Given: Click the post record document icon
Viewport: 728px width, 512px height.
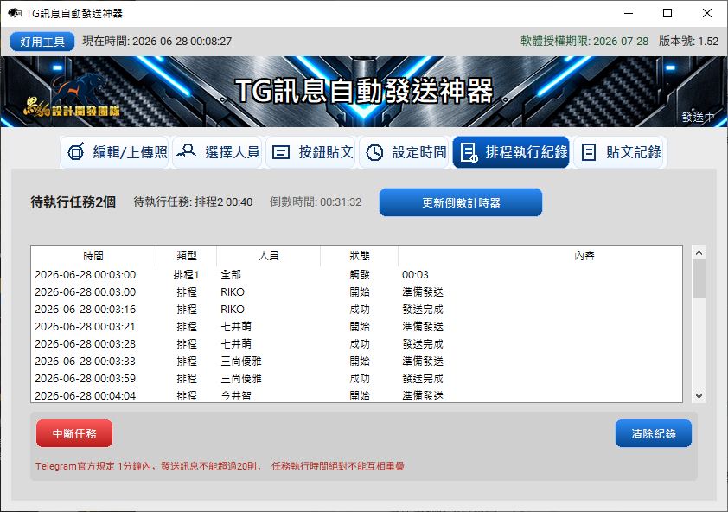Looking at the screenshot, I should [588, 152].
